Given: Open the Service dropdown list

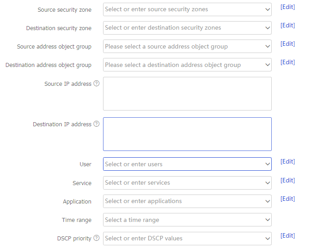Looking at the screenshot, I should click(187, 183).
